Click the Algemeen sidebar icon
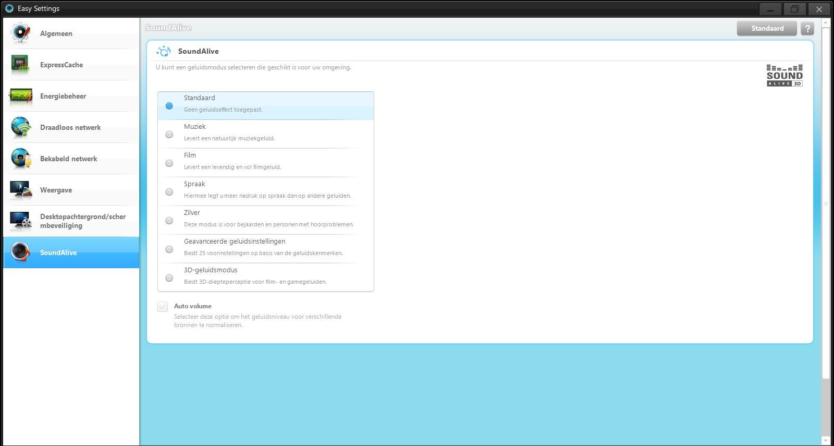 [21, 33]
